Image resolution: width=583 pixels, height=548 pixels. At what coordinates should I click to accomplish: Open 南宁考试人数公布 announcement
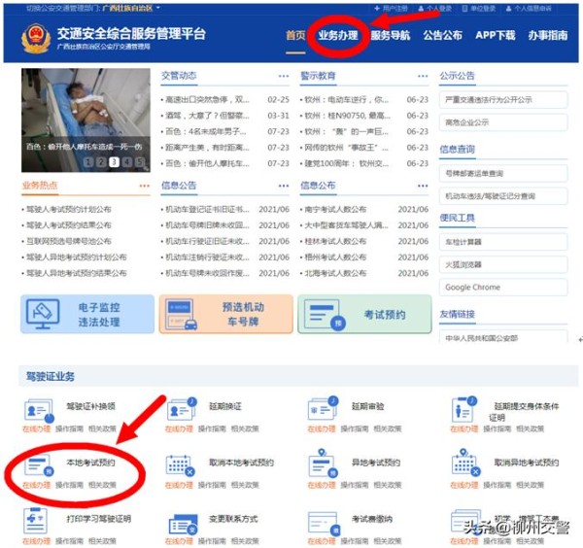pos(335,209)
